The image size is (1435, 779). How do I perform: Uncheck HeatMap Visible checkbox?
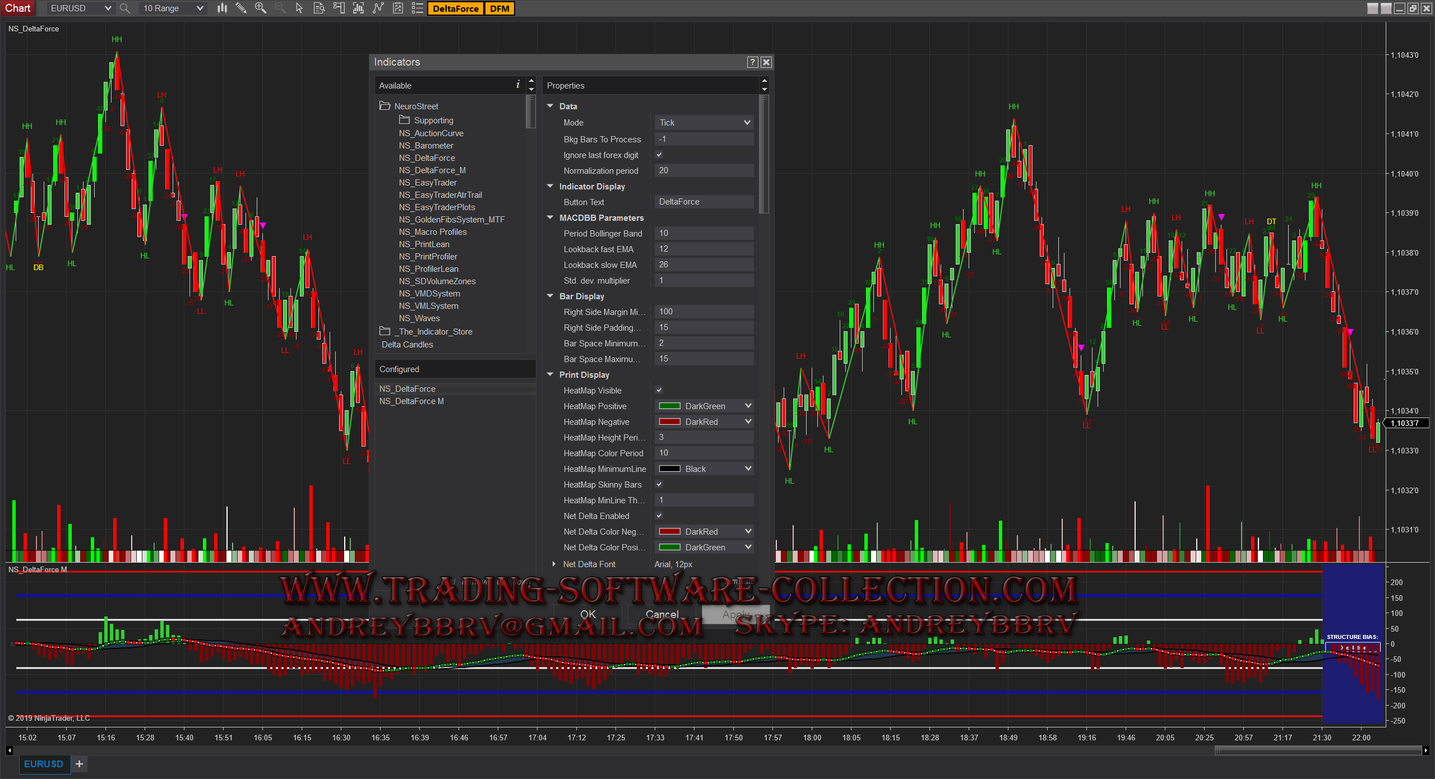click(659, 390)
